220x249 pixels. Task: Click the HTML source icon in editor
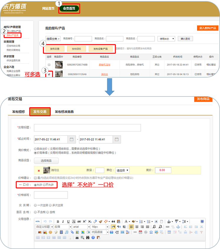coord(37,221)
